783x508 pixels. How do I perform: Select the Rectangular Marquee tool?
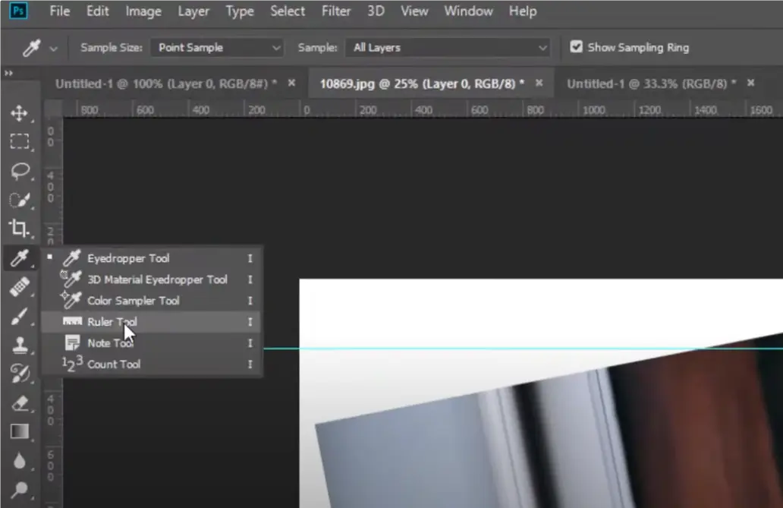(20, 141)
